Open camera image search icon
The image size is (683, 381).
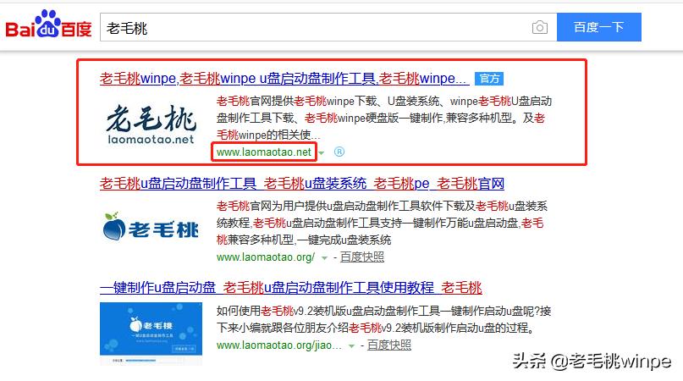(x=540, y=27)
